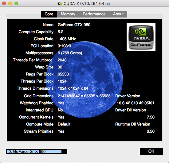
Task: Click the Clock Rate label
Action: click(44, 39)
